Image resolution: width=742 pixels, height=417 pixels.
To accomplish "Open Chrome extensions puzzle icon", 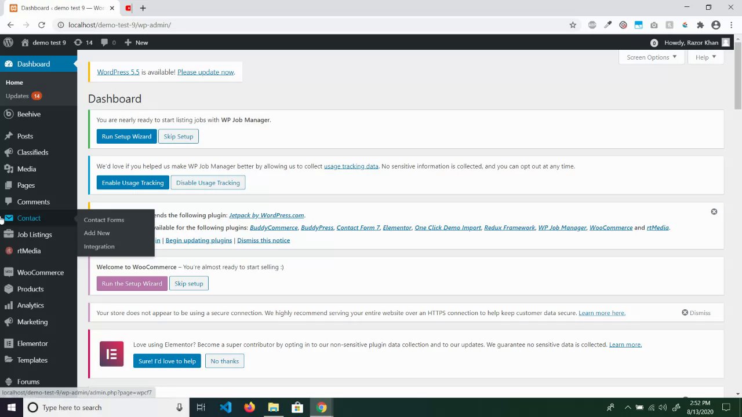I will pos(700,25).
